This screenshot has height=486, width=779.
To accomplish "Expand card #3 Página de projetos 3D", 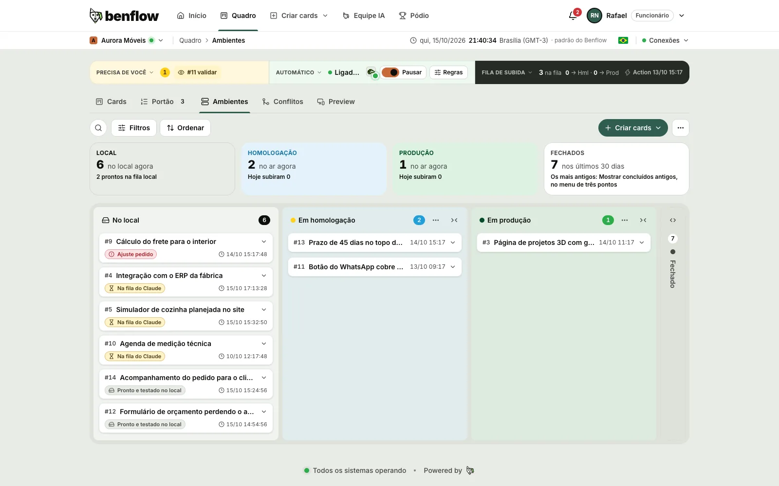I will click(642, 243).
